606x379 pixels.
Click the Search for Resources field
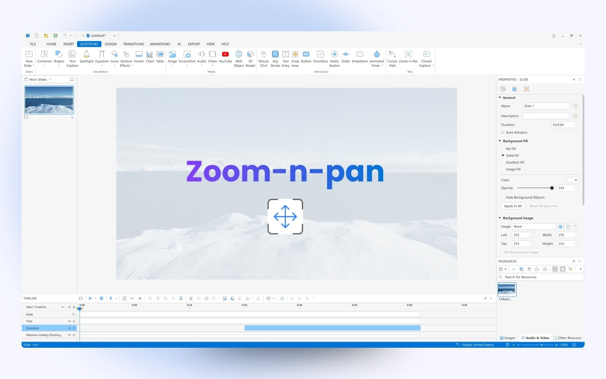click(541, 277)
